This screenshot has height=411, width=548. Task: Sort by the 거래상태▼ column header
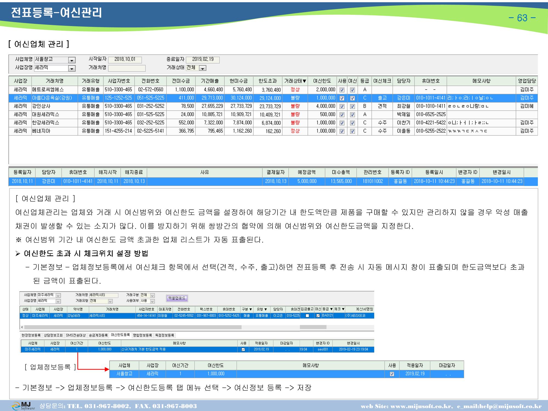pyautogui.click(x=295, y=81)
